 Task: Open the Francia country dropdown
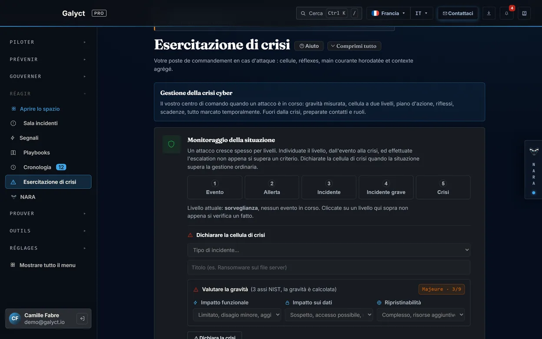coord(388,13)
